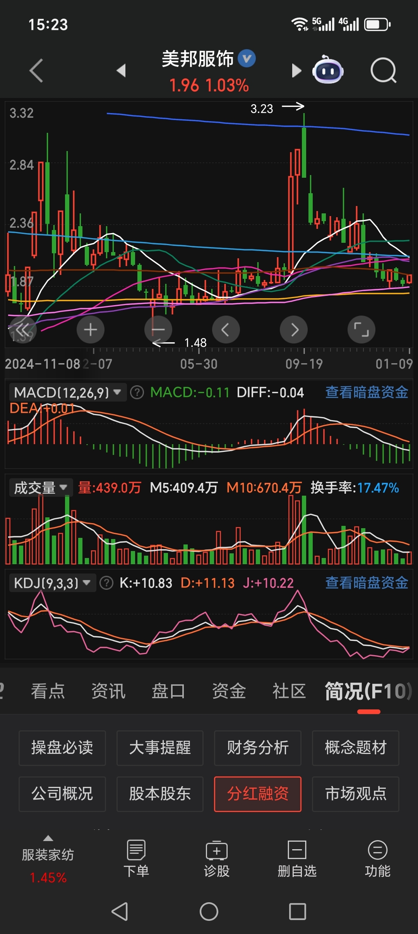The height and width of the screenshot is (934, 418).
Task: Tap date label 05-30 on axis
Action: click(x=199, y=364)
